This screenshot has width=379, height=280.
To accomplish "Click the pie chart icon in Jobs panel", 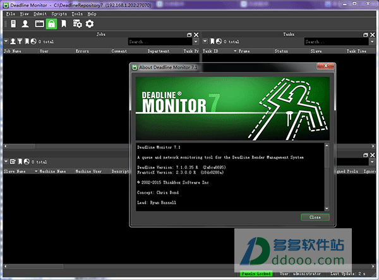I will [33, 42].
